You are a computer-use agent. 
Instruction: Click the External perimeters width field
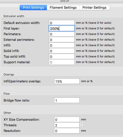pos(62,40)
